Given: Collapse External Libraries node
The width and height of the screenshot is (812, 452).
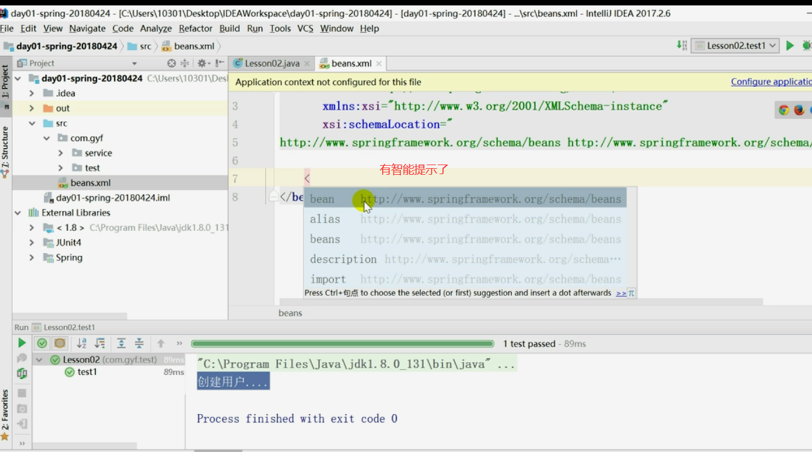Looking at the screenshot, I should (17, 213).
